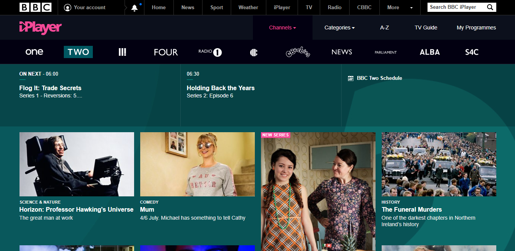Click the pink iPlayer logo
Image resolution: width=515 pixels, height=251 pixels.
(40, 28)
